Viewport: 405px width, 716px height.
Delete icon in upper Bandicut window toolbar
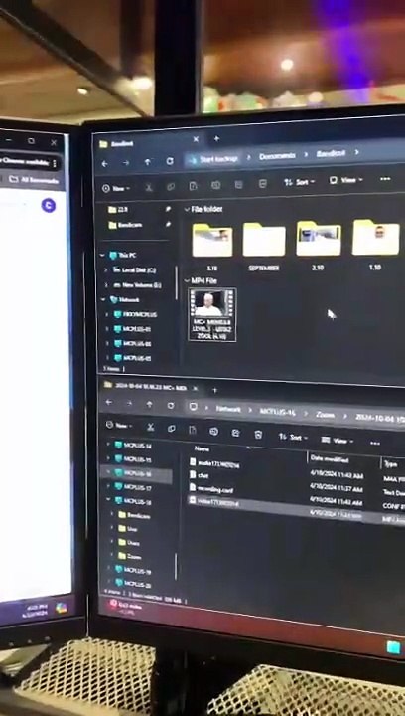pyautogui.click(x=262, y=183)
